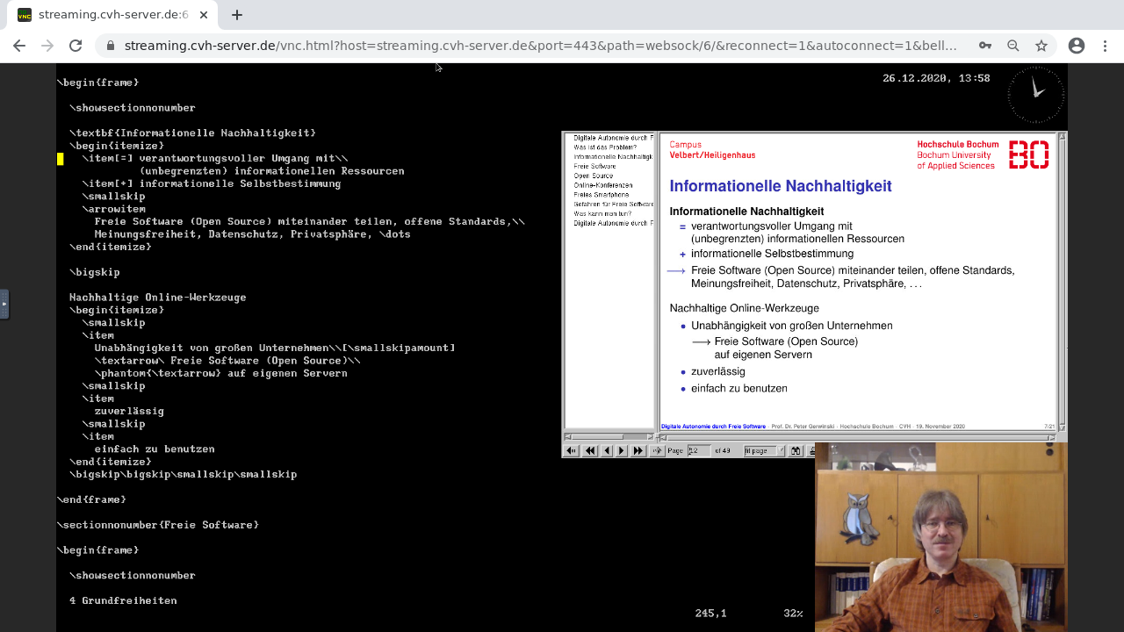Click editor position indicator '245,1'
The width and height of the screenshot is (1124, 632).
(x=710, y=614)
